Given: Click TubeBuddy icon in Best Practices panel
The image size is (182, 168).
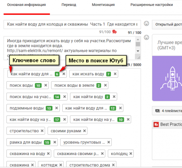Looking at the screenshot, I should pyautogui.click(x=156, y=125).
